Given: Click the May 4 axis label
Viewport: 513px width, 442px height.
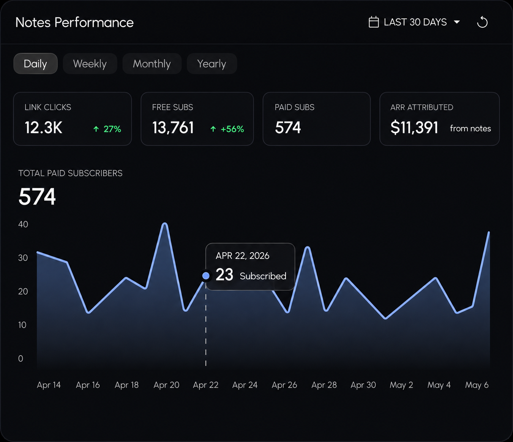Looking at the screenshot, I should point(439,385).
